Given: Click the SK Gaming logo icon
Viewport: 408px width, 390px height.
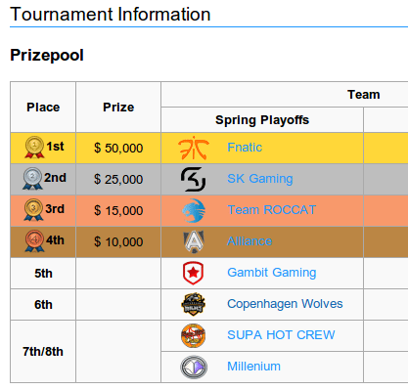Looking at the screenshot, I should [193, 179].
